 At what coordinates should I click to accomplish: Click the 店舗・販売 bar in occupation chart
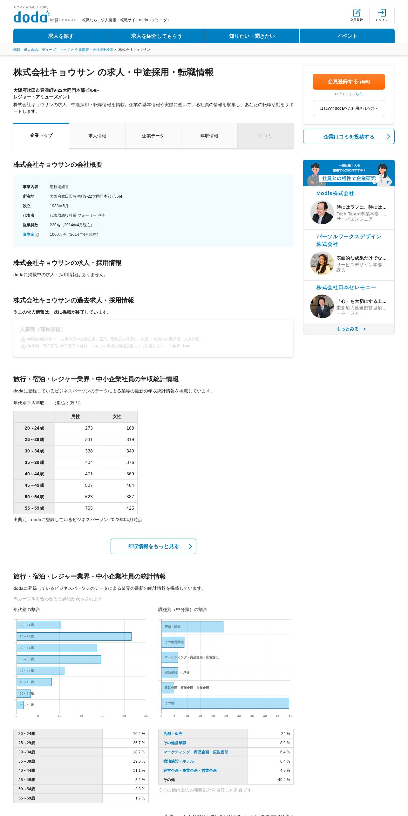tap(192, 627)
